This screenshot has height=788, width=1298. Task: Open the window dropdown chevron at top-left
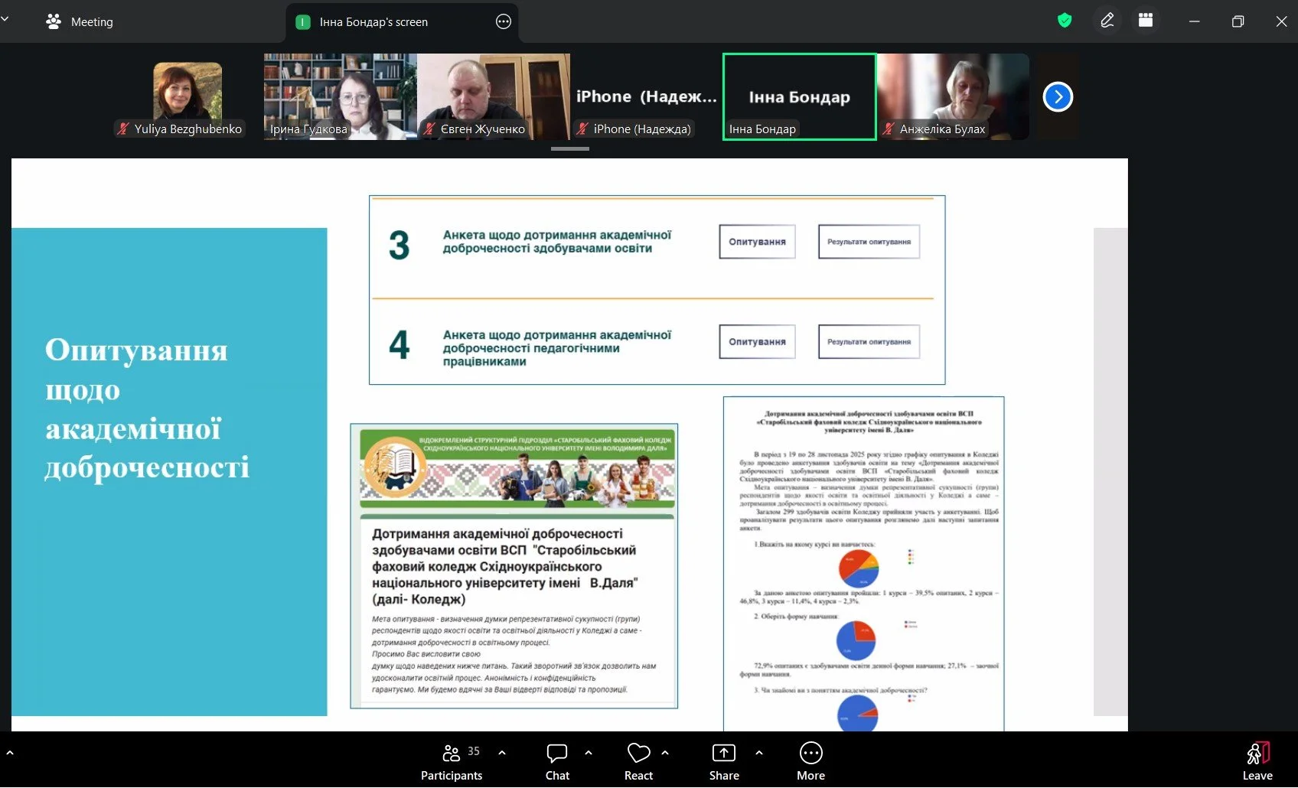[x=5, y=17]
